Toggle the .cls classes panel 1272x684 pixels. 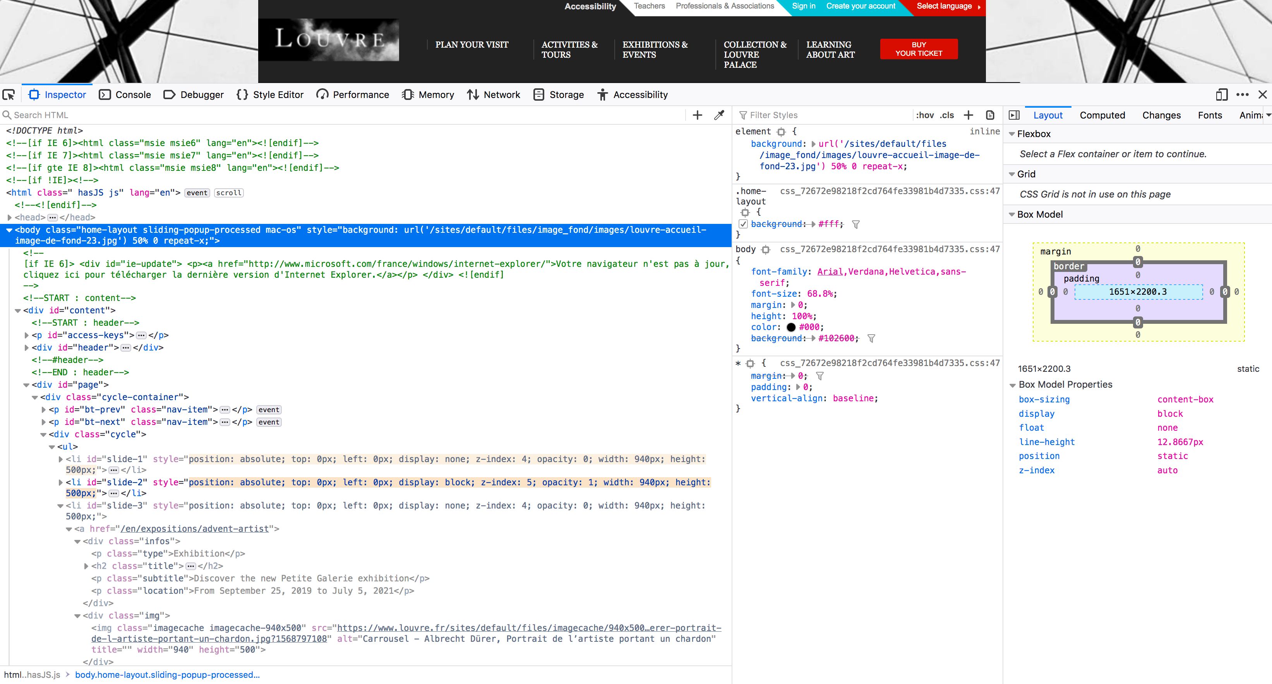946,115
